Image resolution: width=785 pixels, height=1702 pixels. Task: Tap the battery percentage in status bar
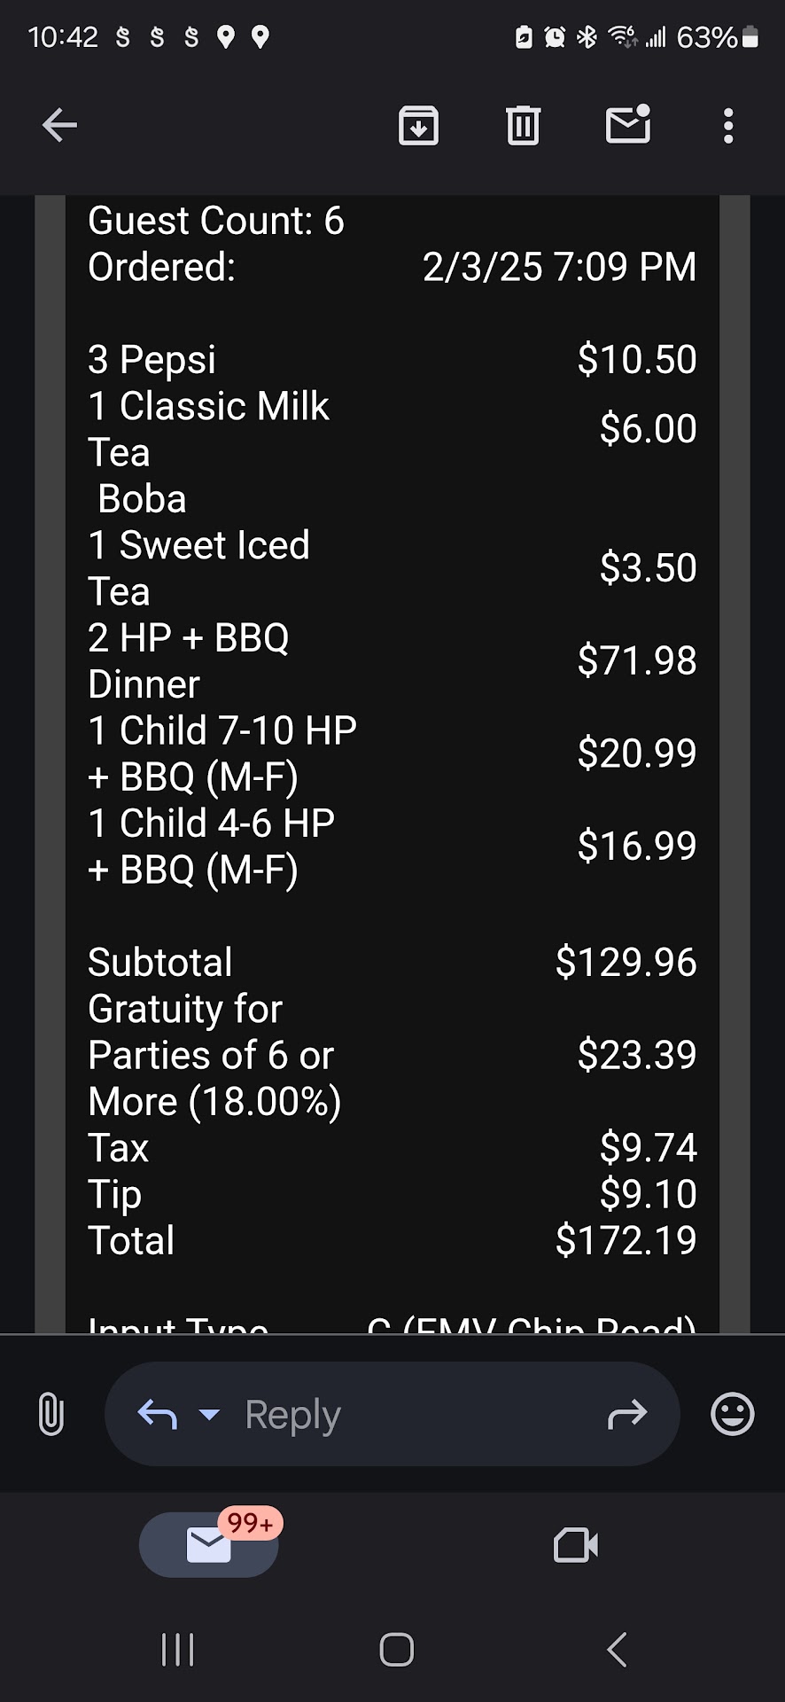[x=706, y=37]
